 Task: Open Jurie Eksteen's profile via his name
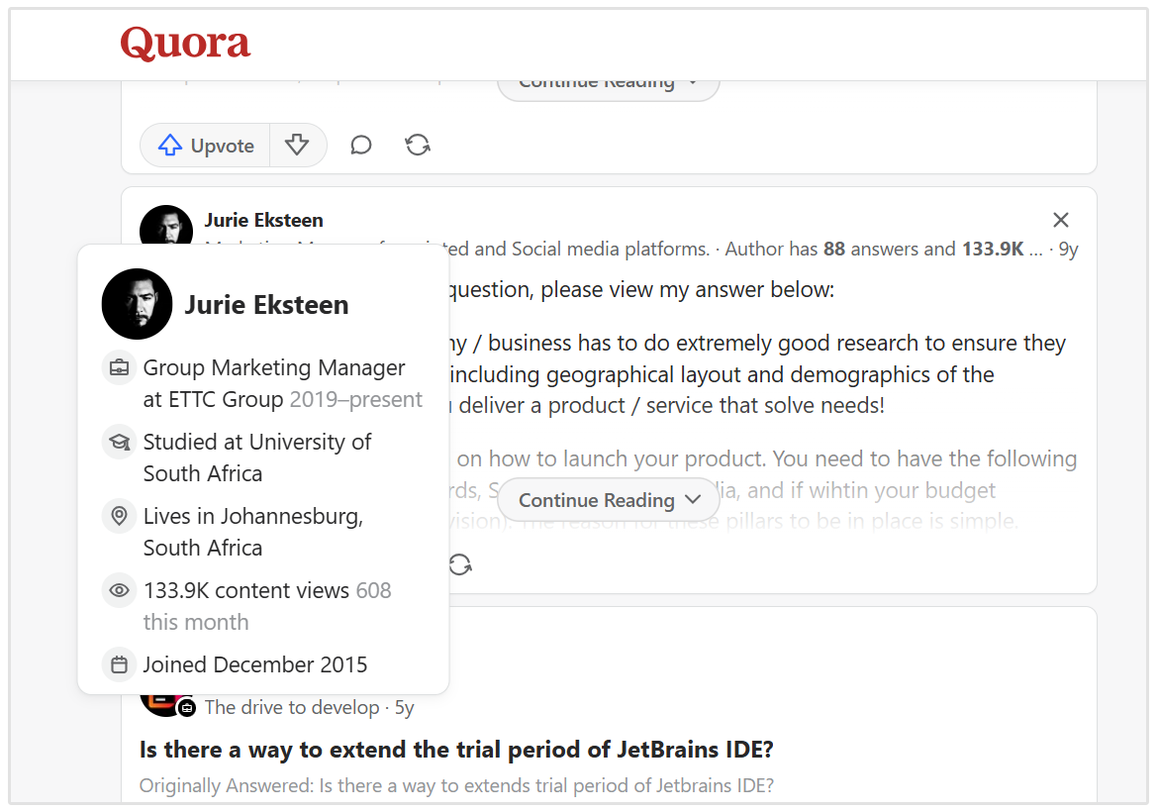tap(263, 219)
